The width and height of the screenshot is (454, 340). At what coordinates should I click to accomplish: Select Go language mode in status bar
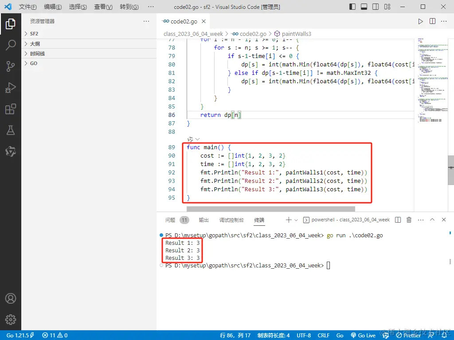(340, 336)
